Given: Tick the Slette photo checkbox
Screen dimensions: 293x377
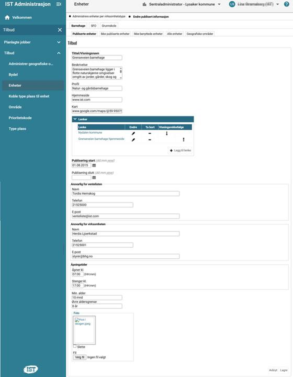Looking at the screenshot, I should click(x=75, y=347).
